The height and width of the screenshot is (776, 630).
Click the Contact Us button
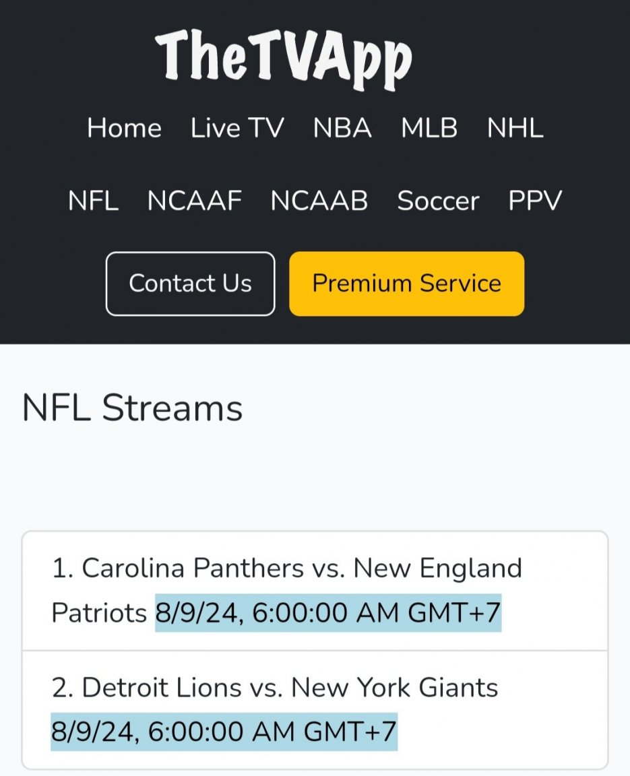(191, 284)
